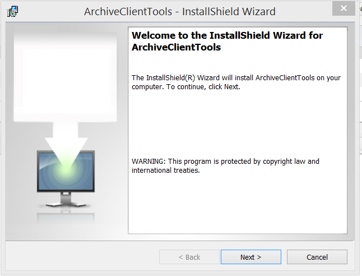Viewport: 362px width, 276px height.
Task: Close the InstallShield Wizard window
Action: click(344, 8)
